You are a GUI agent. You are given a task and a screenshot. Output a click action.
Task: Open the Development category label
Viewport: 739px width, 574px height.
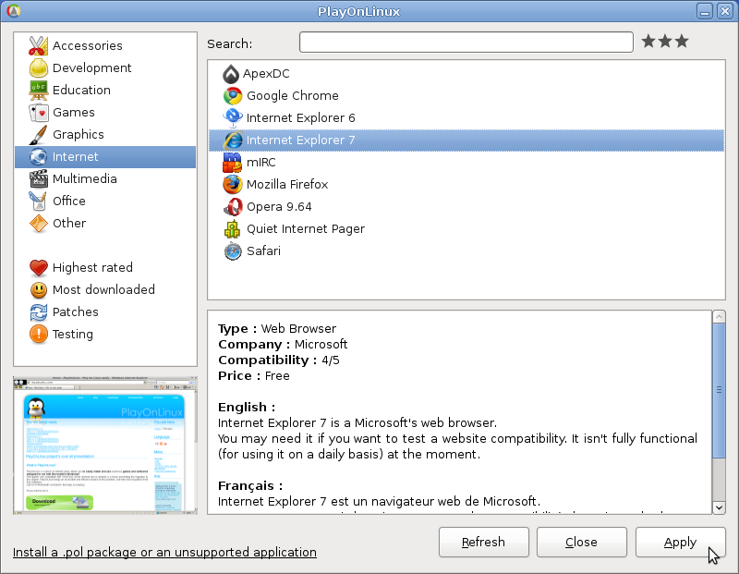(x=91, y=67)
